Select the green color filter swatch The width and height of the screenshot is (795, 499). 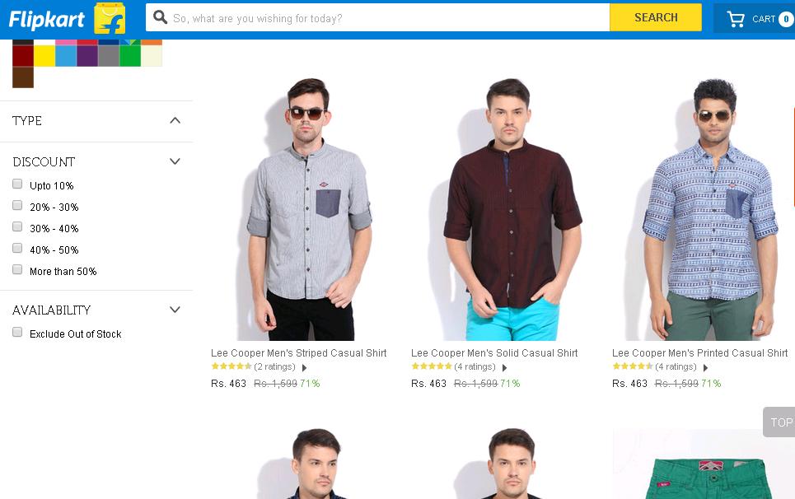click(x=130, y=55)
